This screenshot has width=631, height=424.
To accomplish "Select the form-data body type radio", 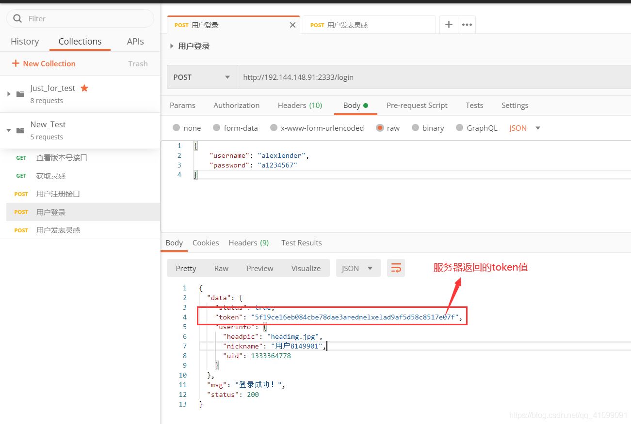I will [217, 128].
